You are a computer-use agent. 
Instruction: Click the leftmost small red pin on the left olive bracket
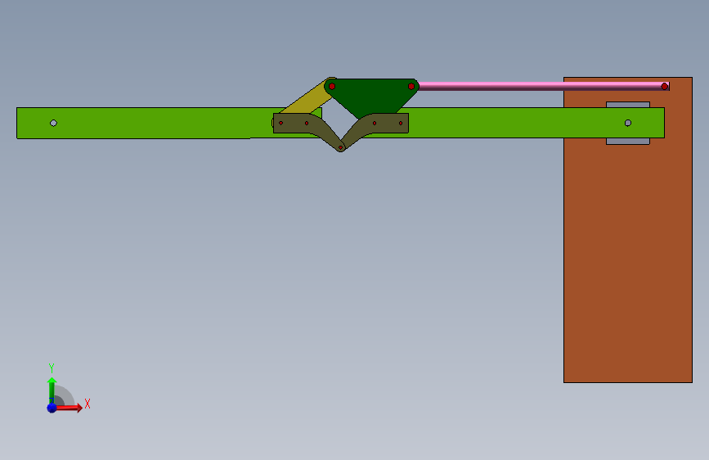(x=280, y=123)
